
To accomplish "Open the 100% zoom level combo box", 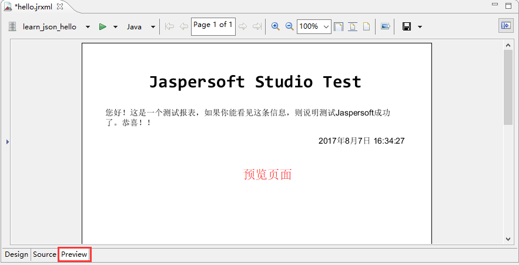I will [x=314, y=26].
